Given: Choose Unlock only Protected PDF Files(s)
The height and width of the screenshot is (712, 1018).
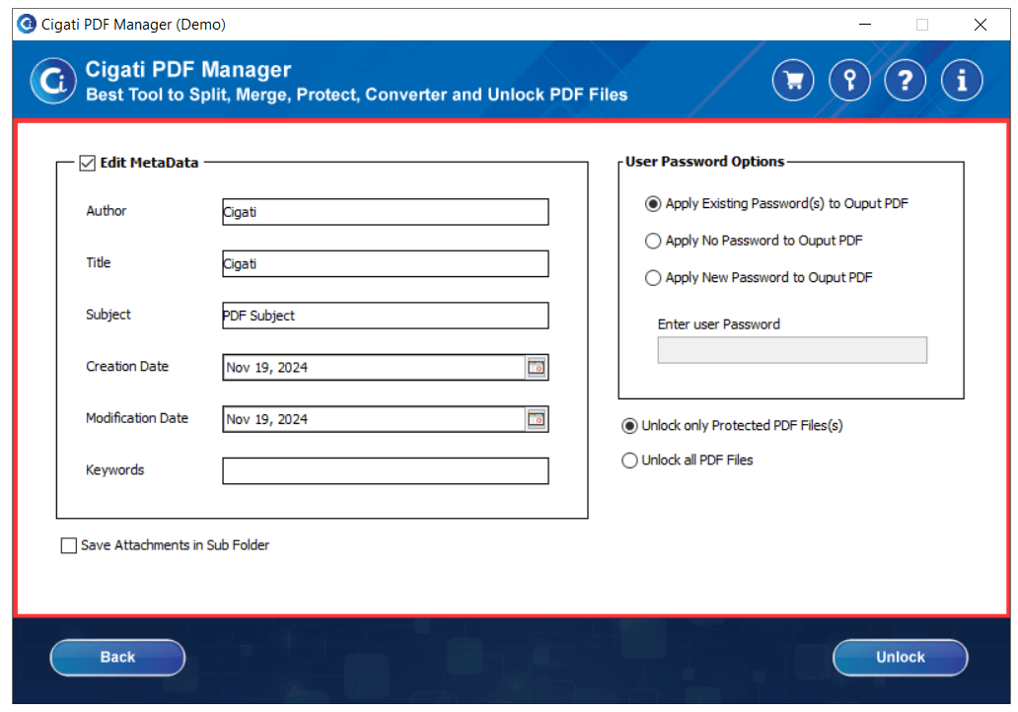Looking at the screenshot, I should coord(629,426).
